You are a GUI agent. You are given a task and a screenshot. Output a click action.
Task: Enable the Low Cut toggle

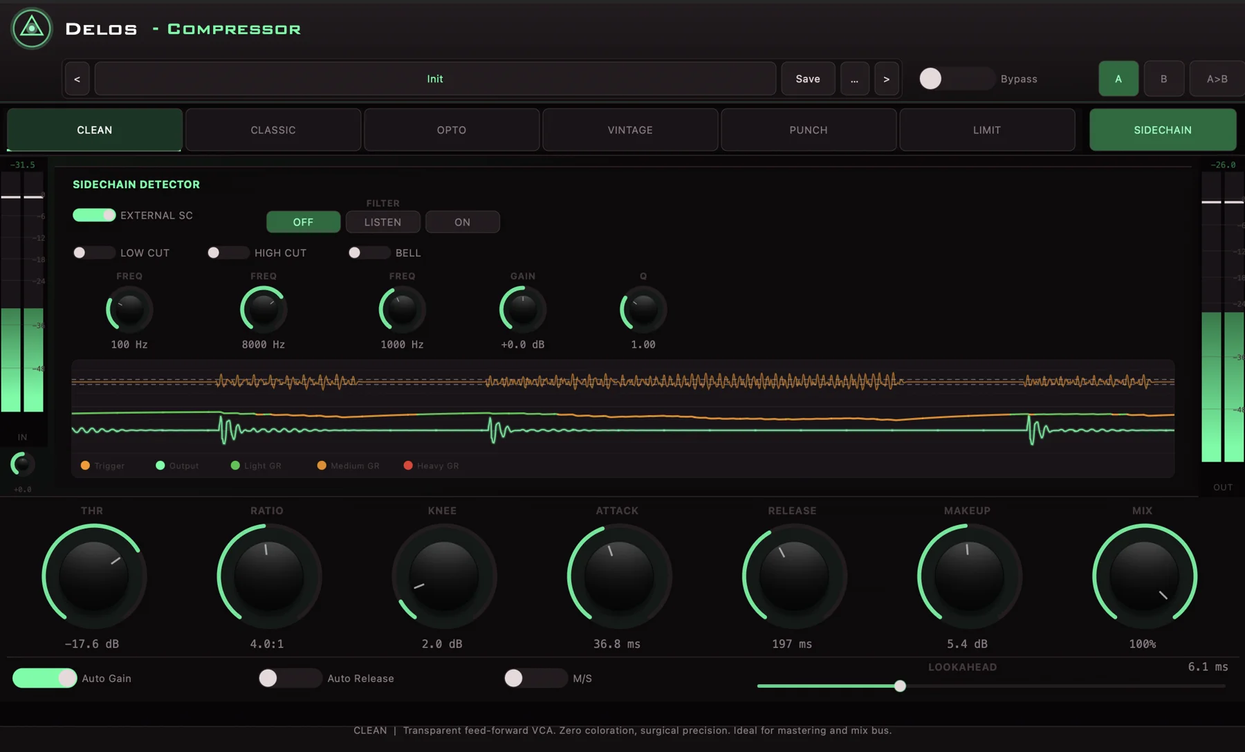(94, 253)
